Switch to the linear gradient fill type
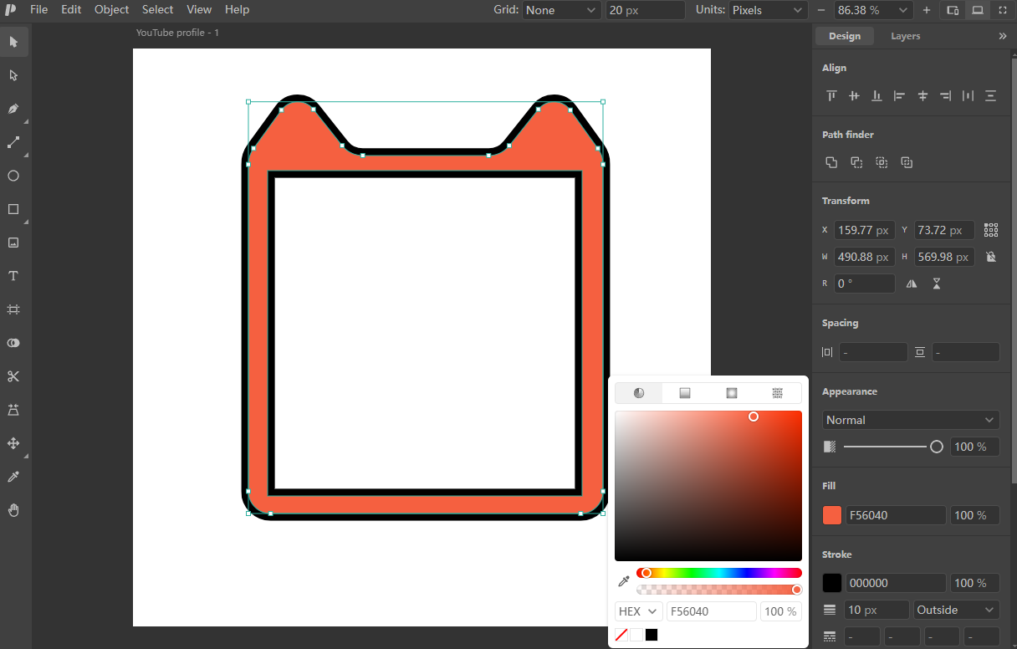 [685, 393]
